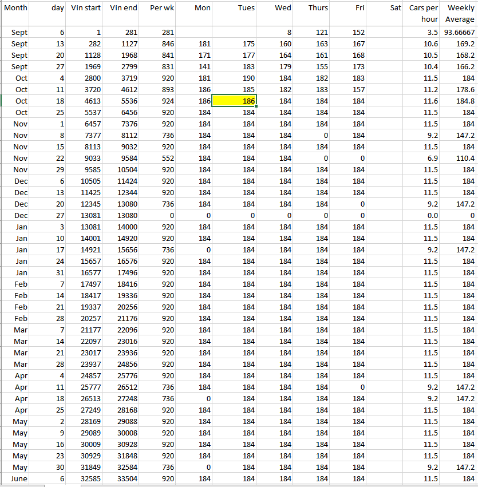Select the June month cell
This screenshot has height=487, width=478.
[20, 478]
